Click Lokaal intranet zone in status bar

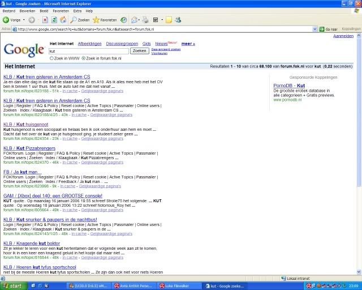pyautogui.click(x=295, y=279)
